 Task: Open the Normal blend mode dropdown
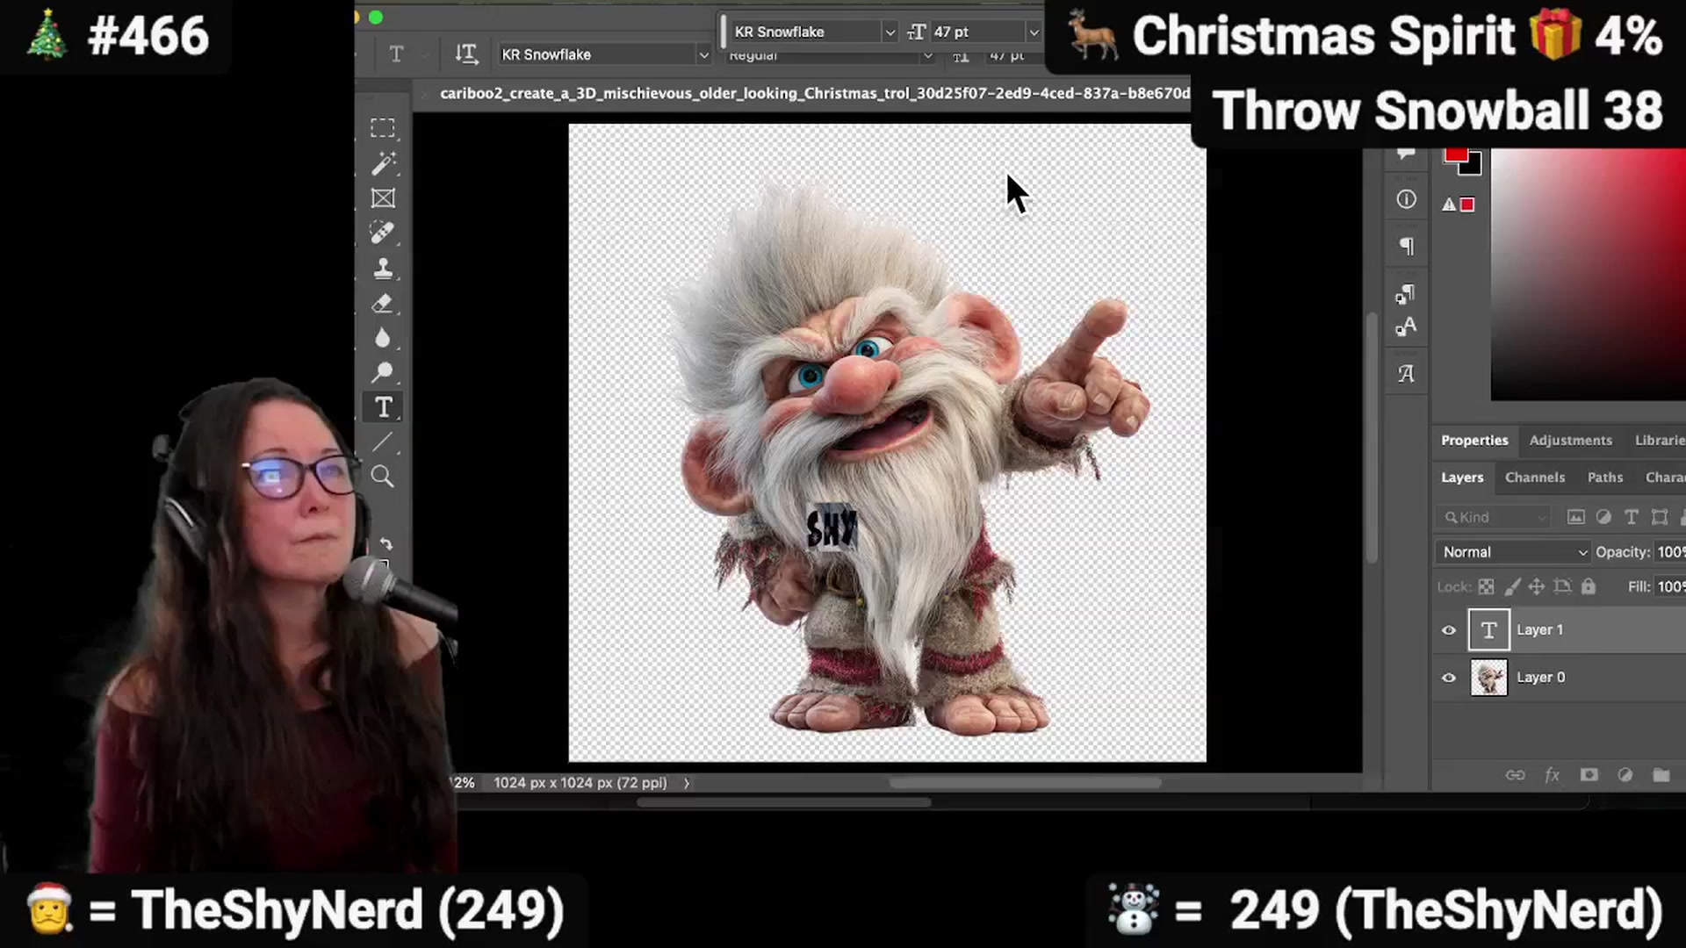1514,552
